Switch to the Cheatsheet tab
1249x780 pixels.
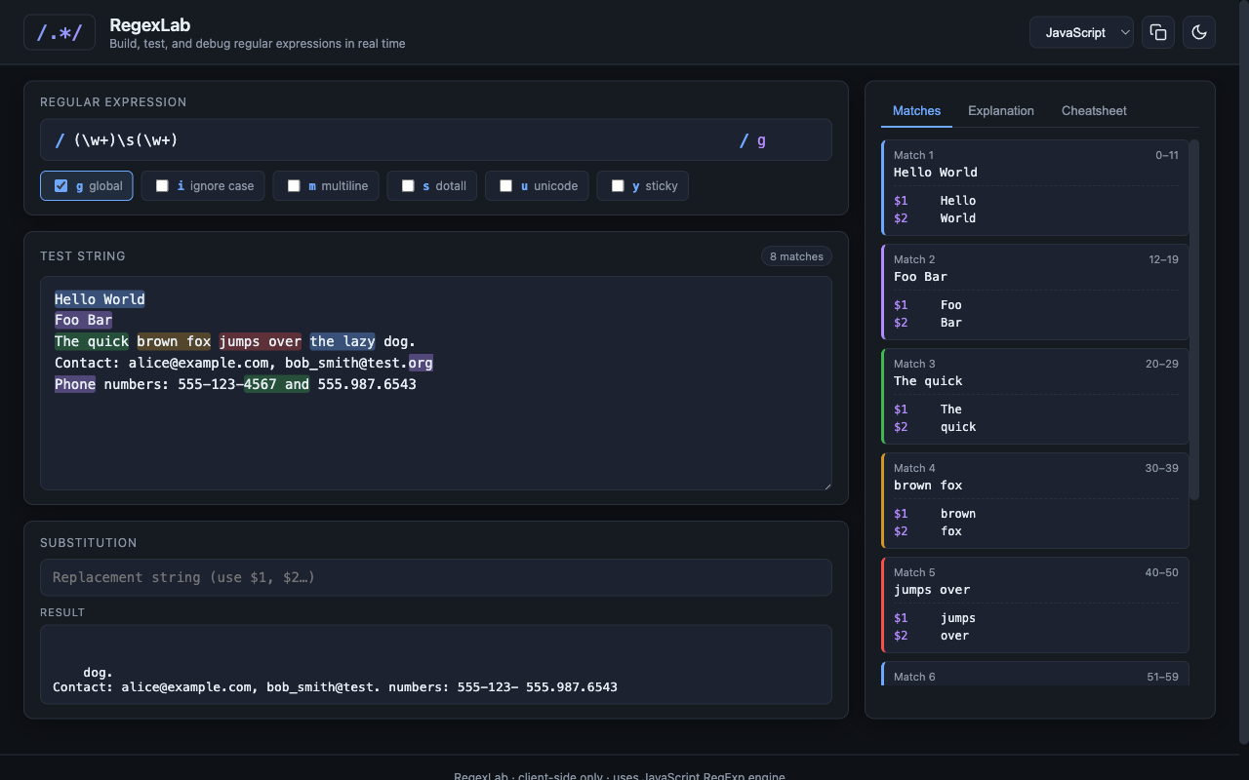[1094, 111]
